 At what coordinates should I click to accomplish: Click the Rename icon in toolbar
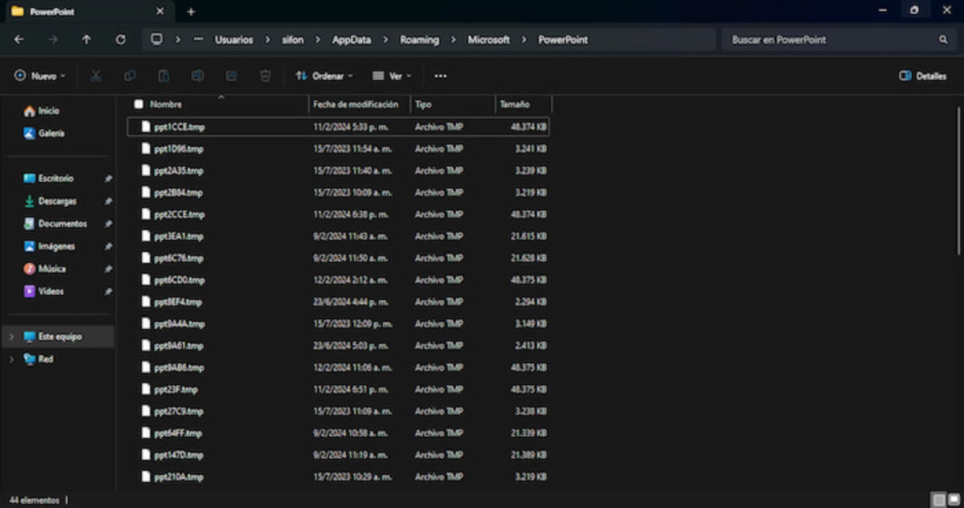point(198,76)
